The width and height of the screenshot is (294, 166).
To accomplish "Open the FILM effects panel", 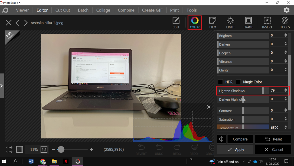I will click(212, 23).
